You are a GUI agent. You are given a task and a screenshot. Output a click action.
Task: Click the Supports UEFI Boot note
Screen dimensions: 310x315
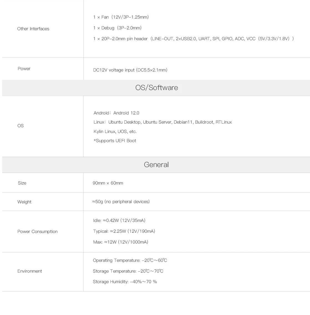[x=115, y=141]
